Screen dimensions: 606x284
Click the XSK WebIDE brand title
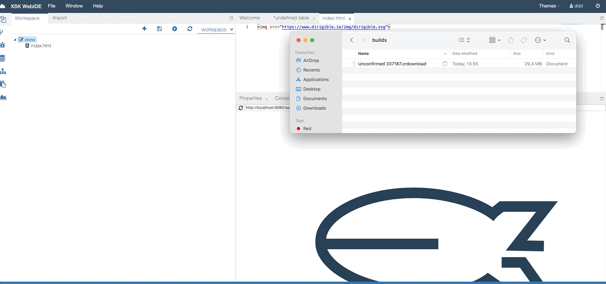point(26,6)
